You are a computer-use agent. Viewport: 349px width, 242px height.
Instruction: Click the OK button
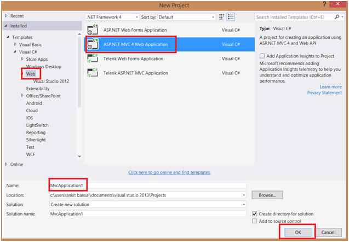298,232
